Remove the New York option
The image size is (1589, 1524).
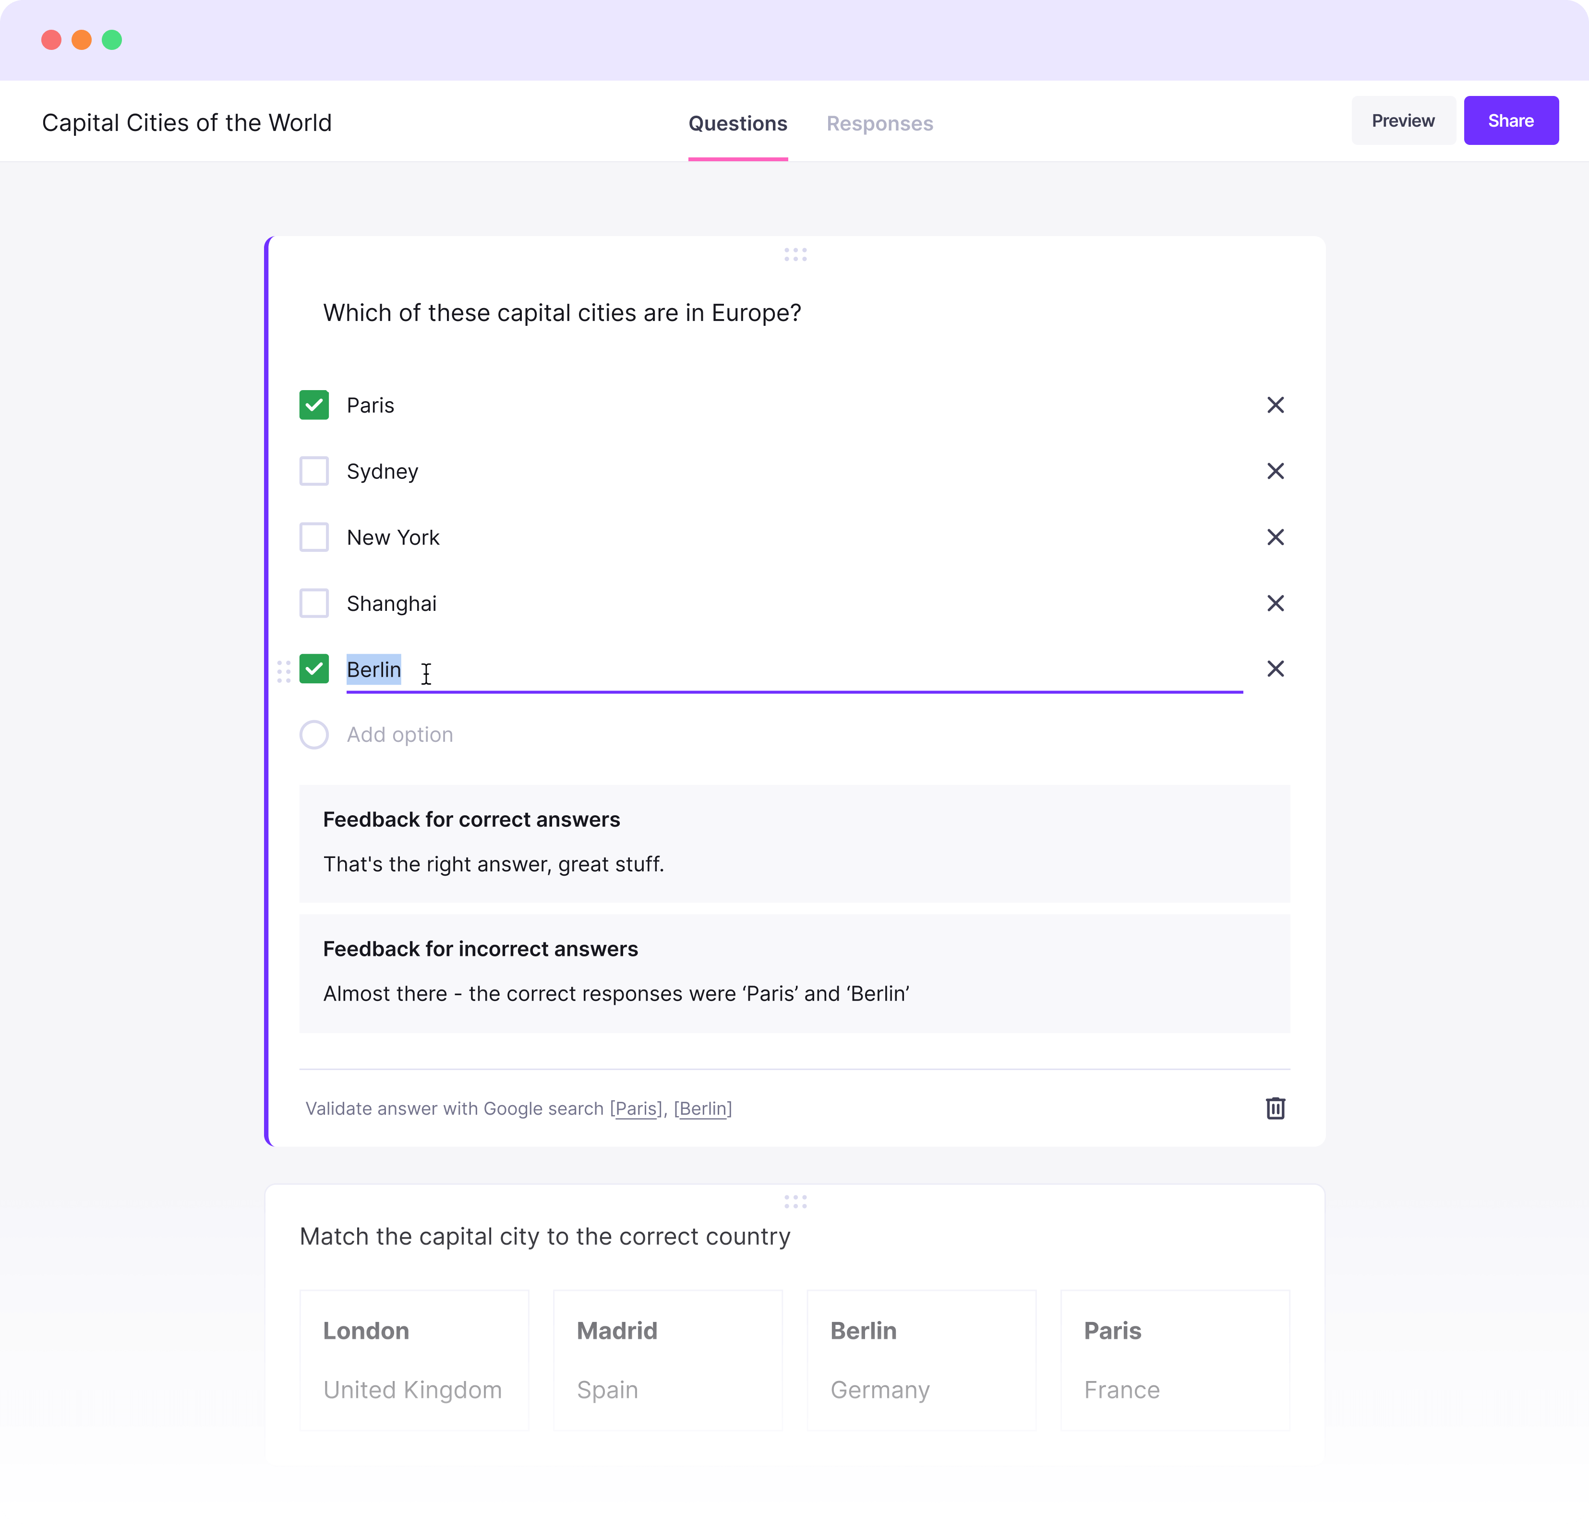[x=1275, y=537]
